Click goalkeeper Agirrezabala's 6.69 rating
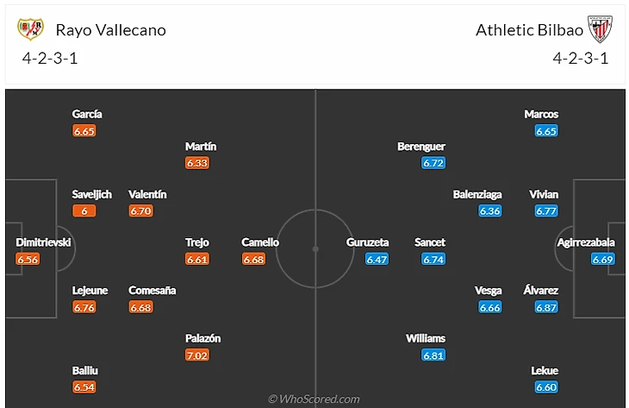The width and height of the screenshot is (629, 408). point(602,259)
